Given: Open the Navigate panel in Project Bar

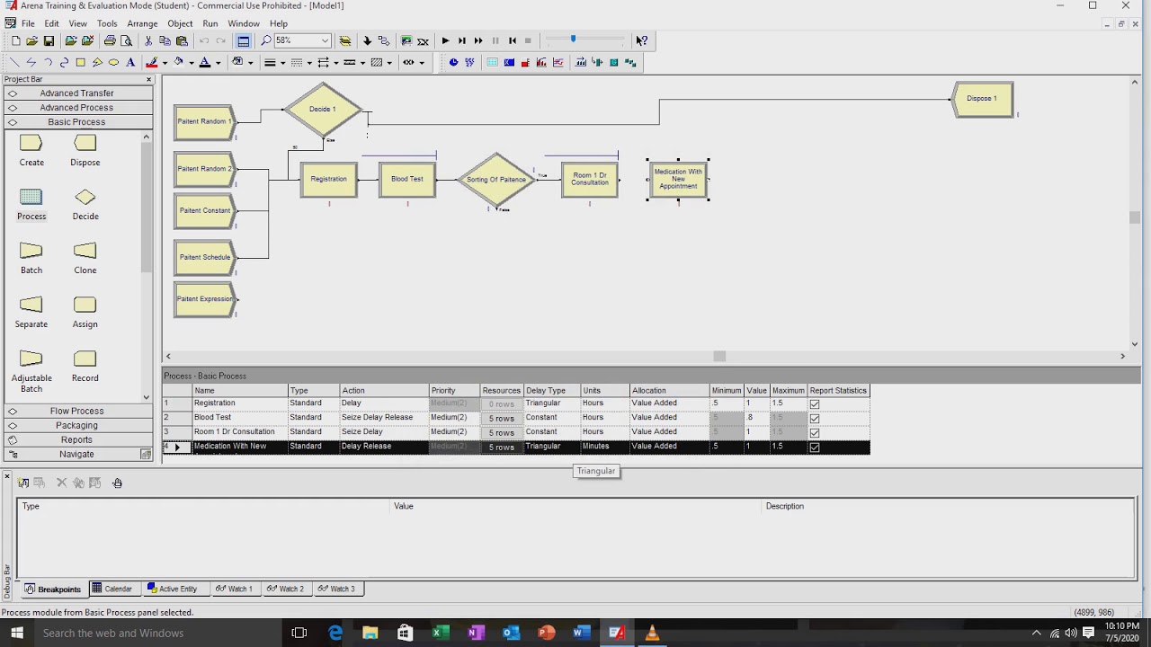Looking at the screenshot, I should (x=76, y=455).
